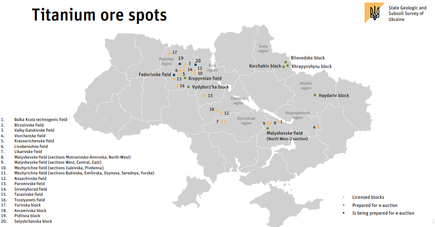Viewport: 435px width, 227px height.
Task: Select the blue Fedorivske field marker
Action: point(174,75)
